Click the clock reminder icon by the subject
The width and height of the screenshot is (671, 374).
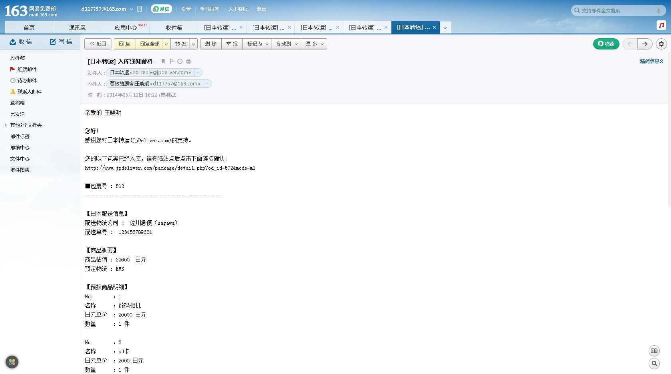pos(180,61)
